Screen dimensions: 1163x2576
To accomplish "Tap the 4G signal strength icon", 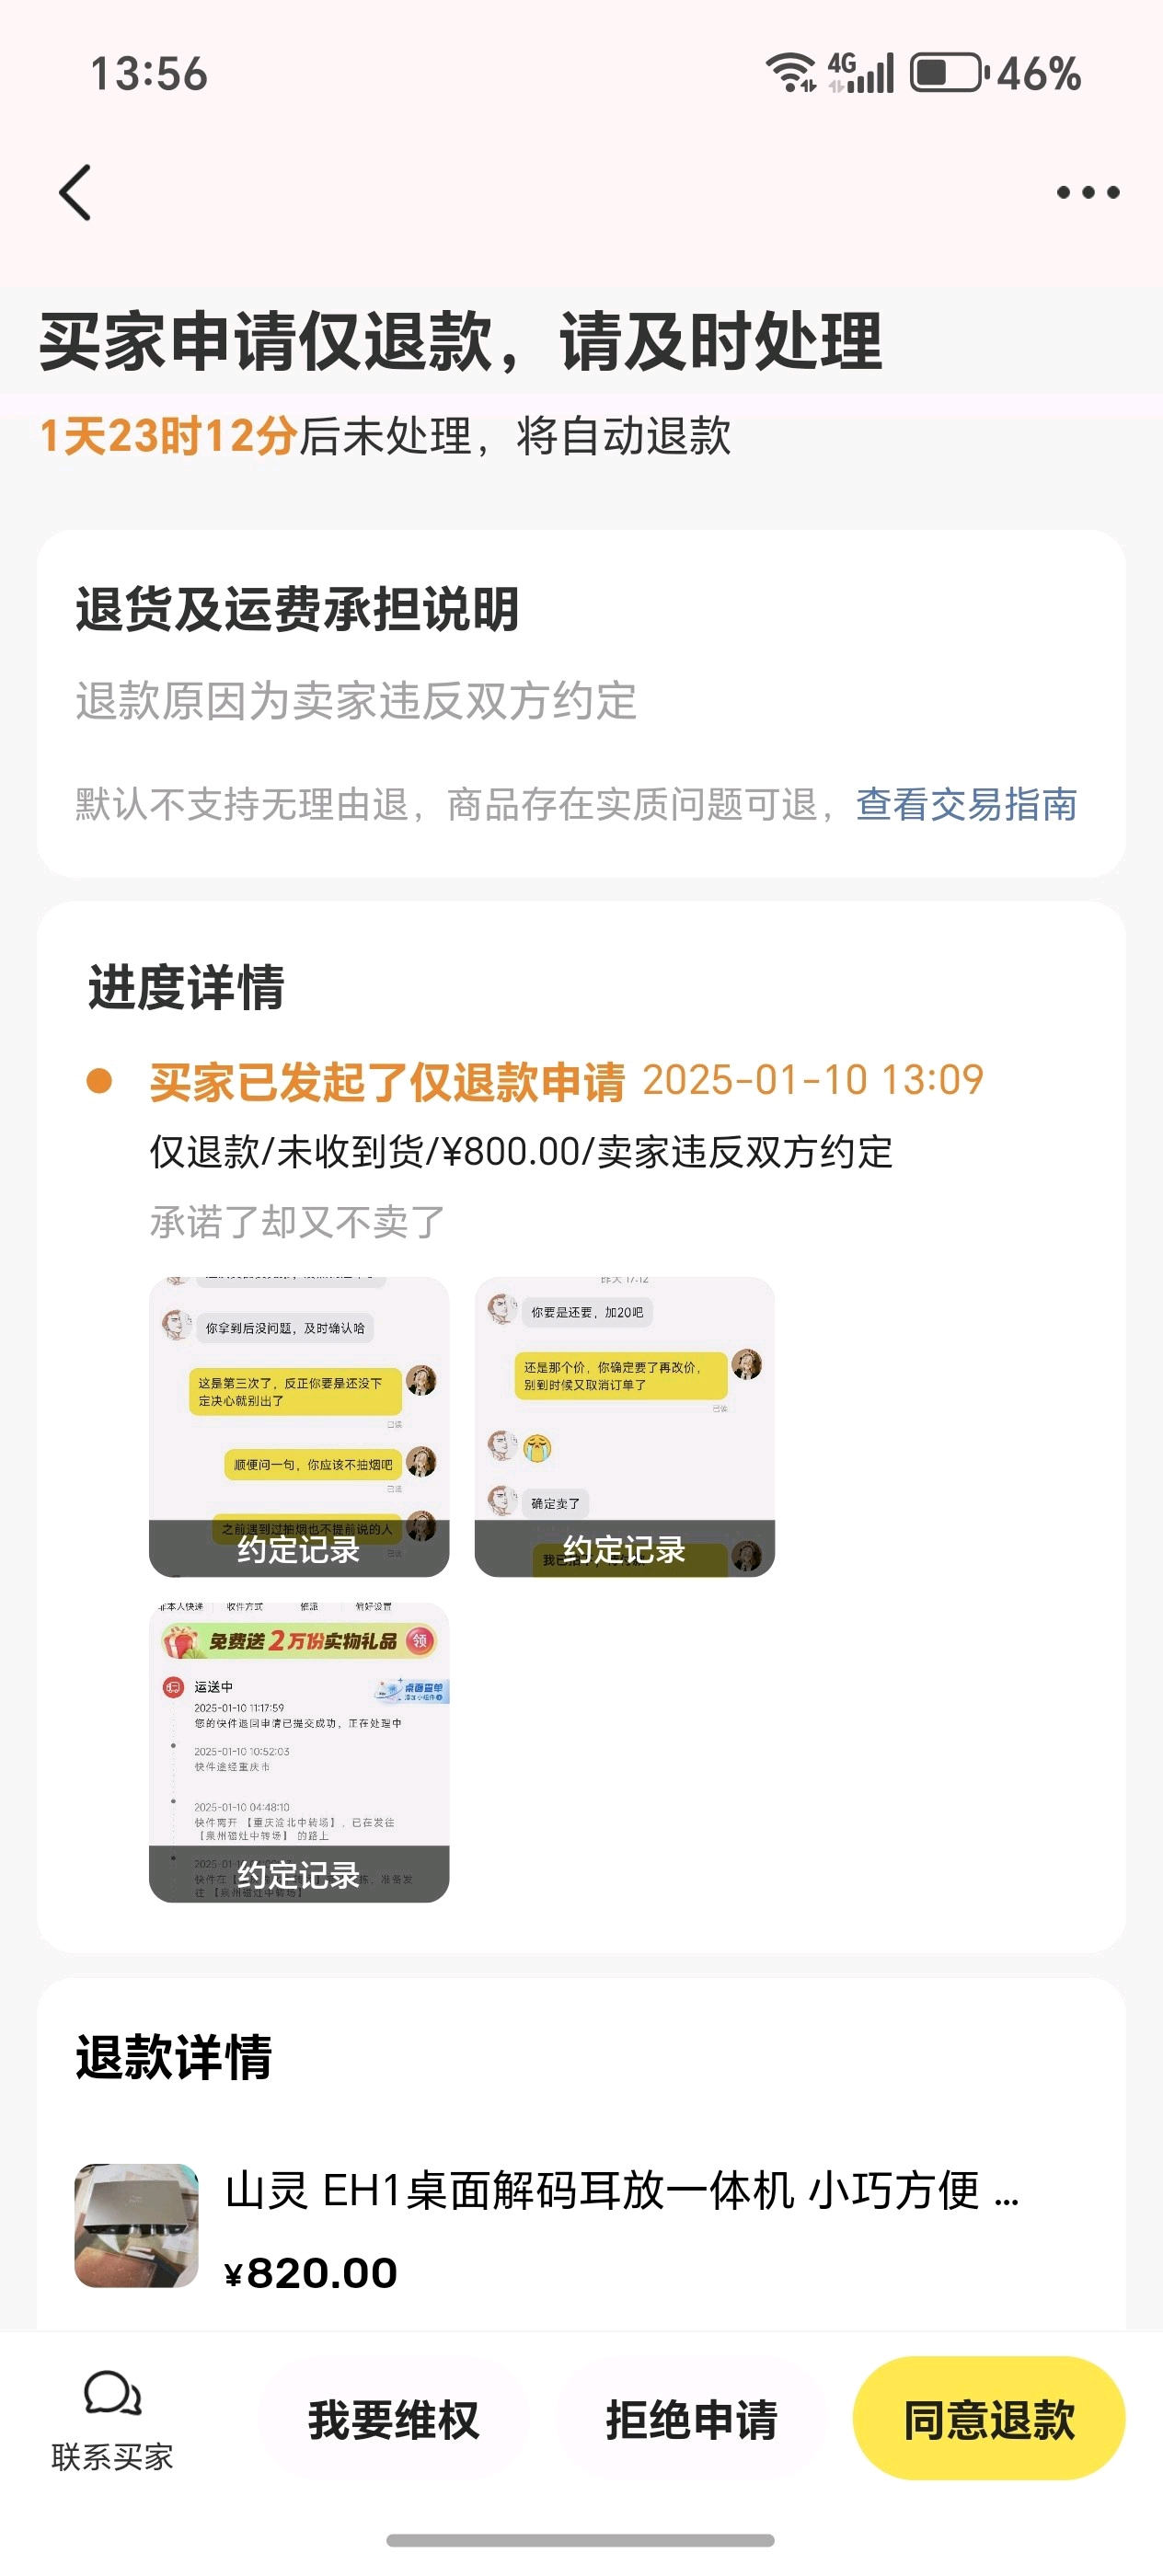I will [861, 73].
